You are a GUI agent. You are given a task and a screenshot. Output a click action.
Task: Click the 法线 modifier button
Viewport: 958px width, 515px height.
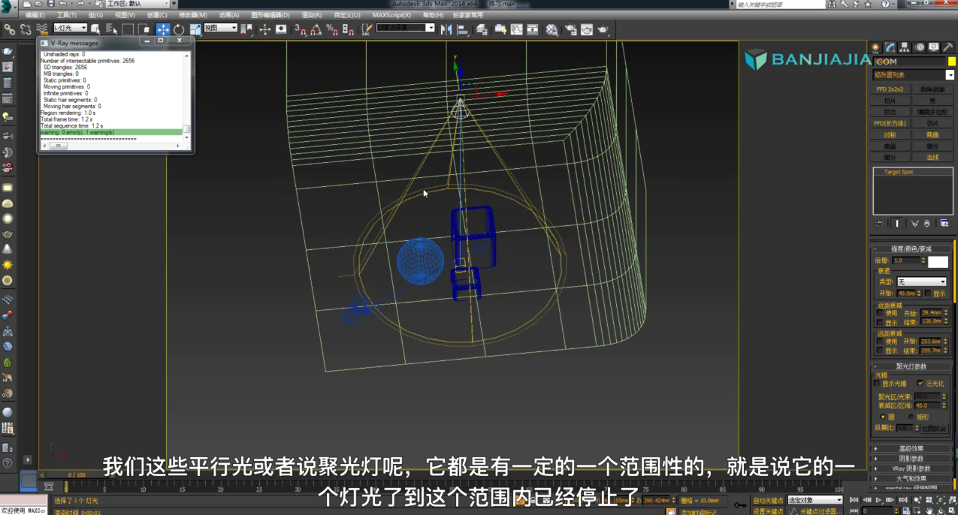(x=932, y=158)
